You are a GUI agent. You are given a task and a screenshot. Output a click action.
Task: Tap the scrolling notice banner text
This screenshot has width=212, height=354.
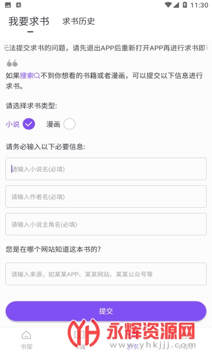pos(106,48)
